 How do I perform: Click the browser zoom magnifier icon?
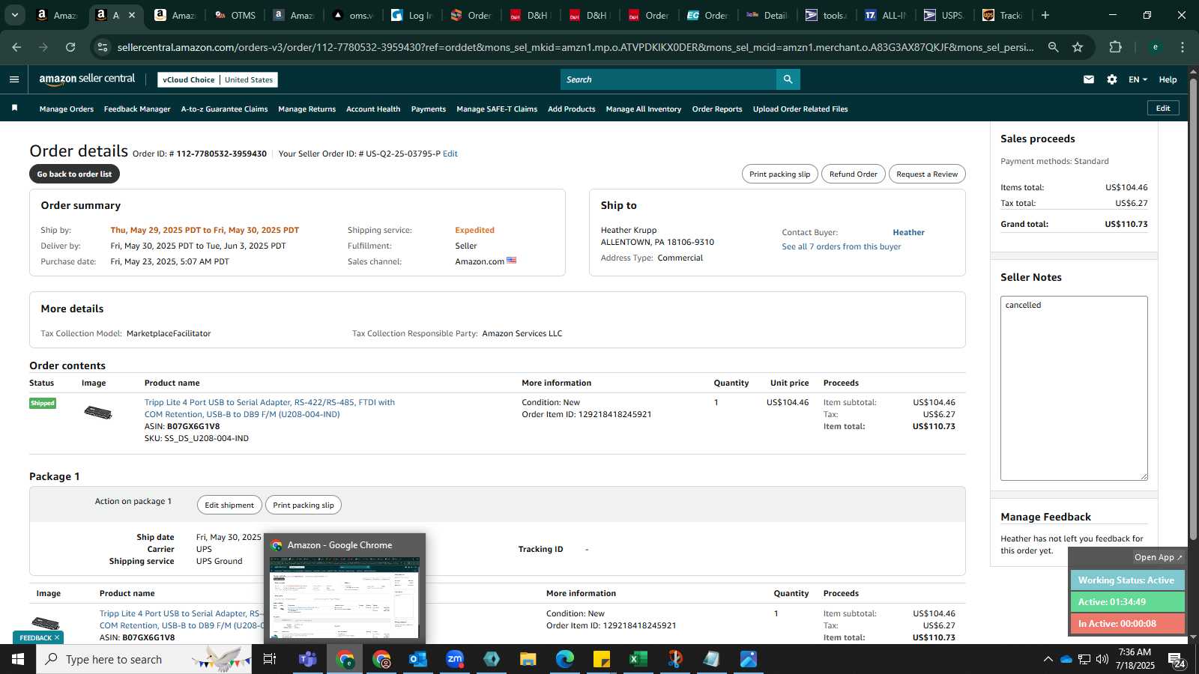point(1053,47)
